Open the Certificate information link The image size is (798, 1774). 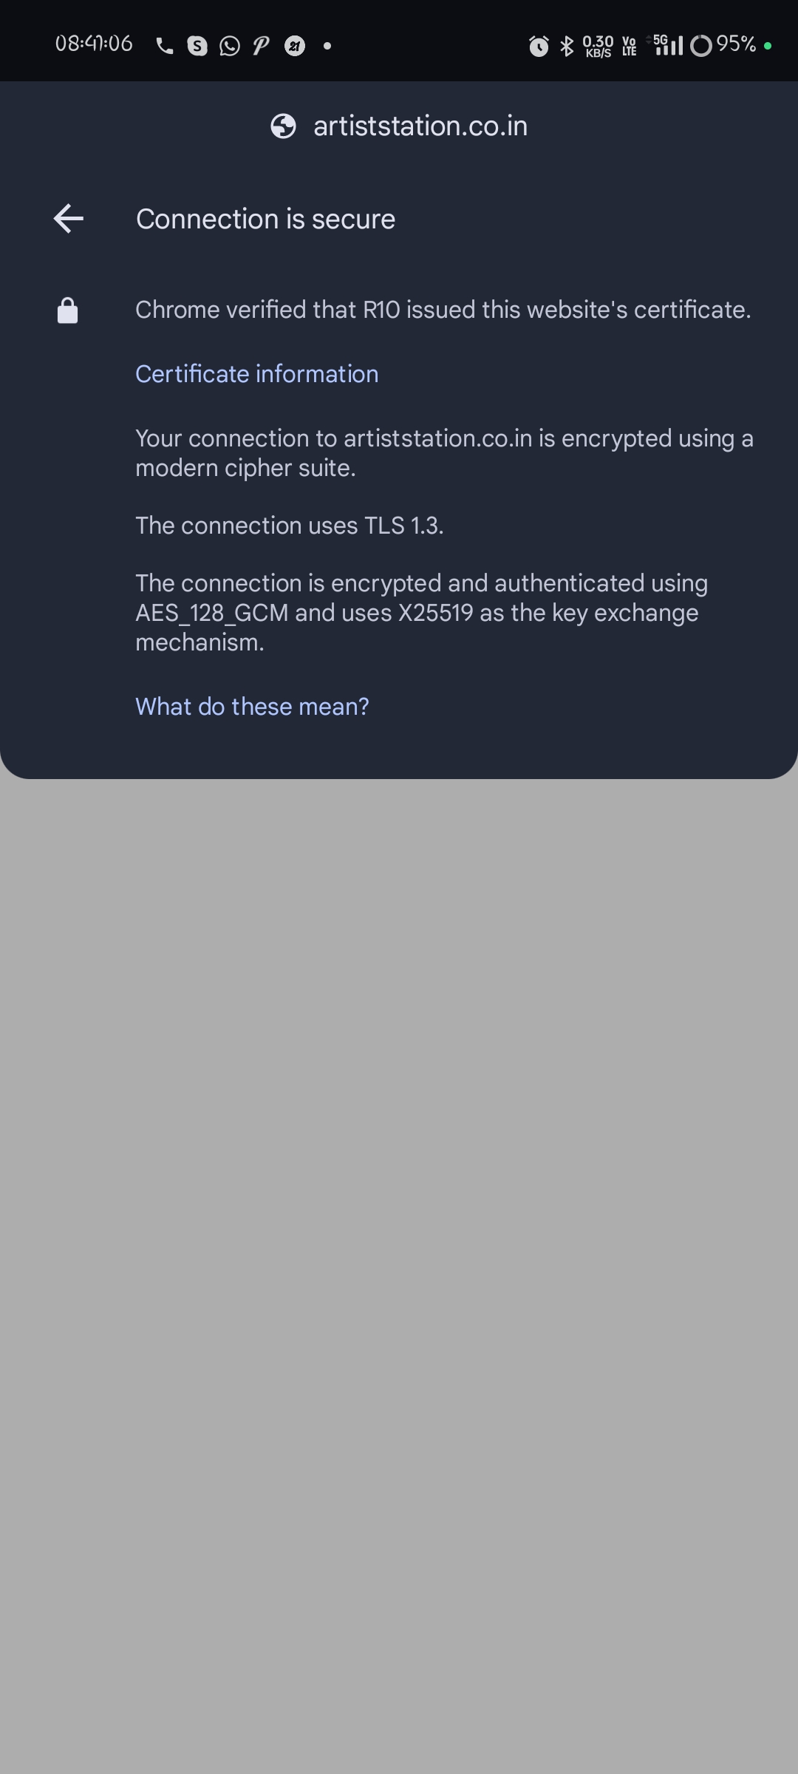point(256,374)
